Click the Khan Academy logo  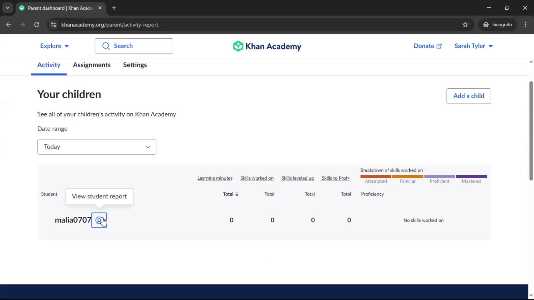coord(267,46)
